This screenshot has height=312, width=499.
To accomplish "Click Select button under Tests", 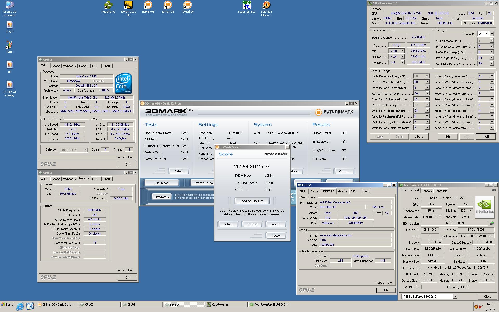I will tap(180, 171).
